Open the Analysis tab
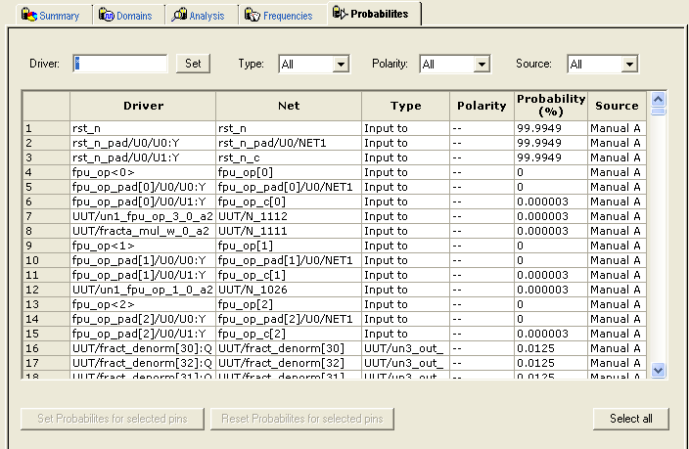The height and width of the screenshot is (449, 689). point(207,16)
